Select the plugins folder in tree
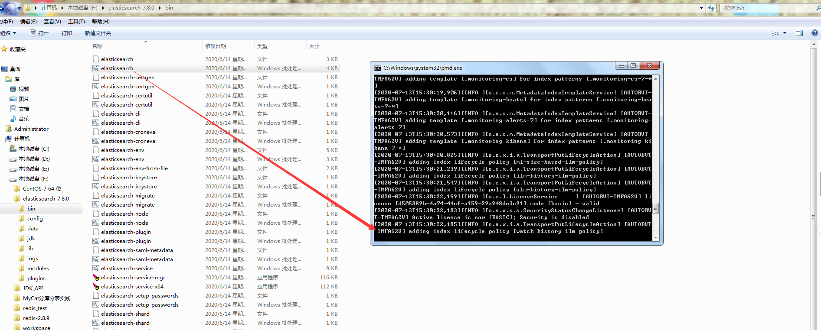The width and height of the screenshot is (821, 330). pyautogui.click(x=36, y=278)
